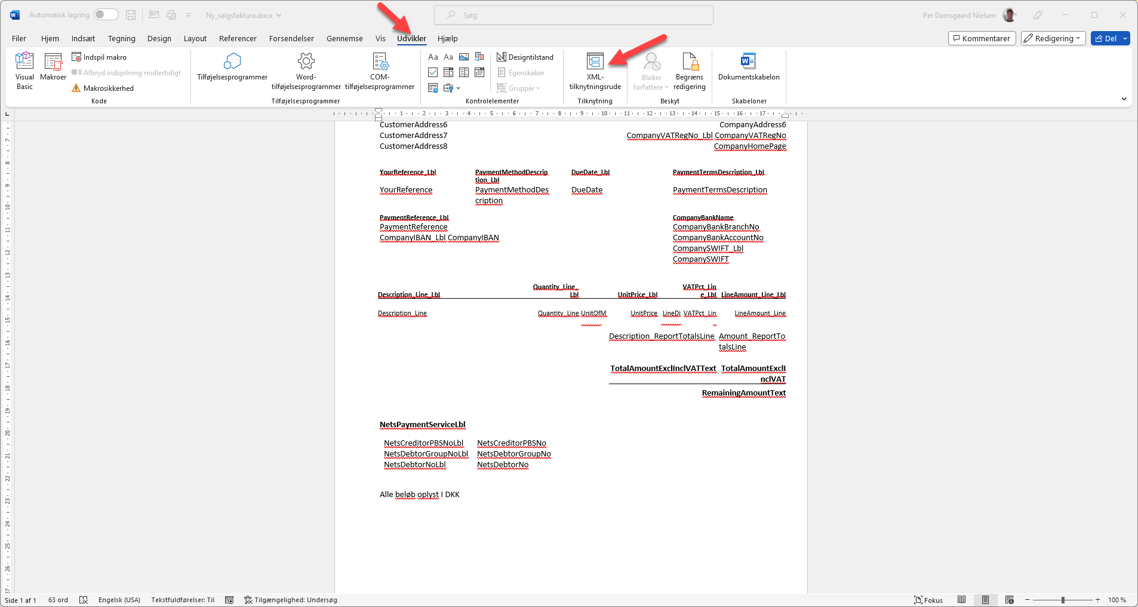The height and width of the screenshot is (607, 1138).
Task: Open XML-tilknytningsrude pane
Action: pos(595,71)
